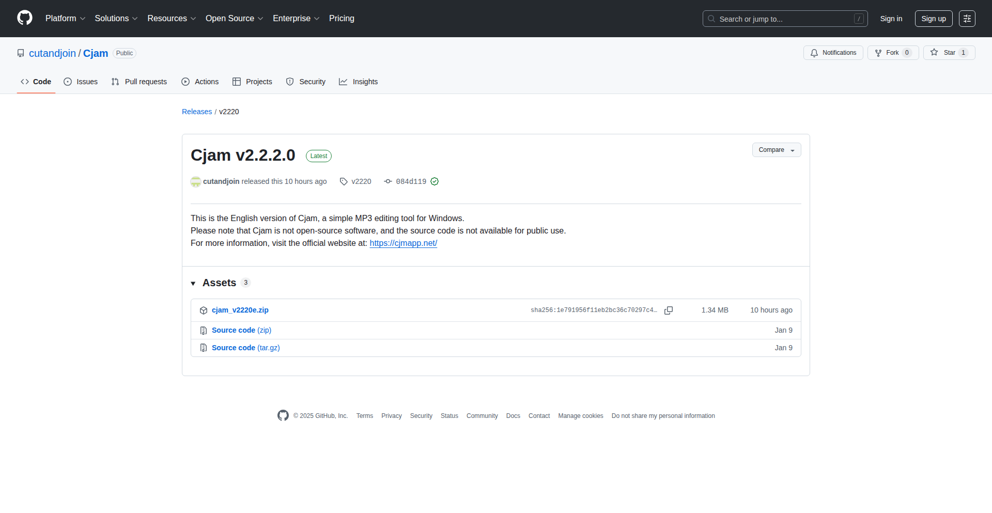Click Do not share my personal information
Image resolution: width=992 pixels, height=513 pixels.
[663, 416]
